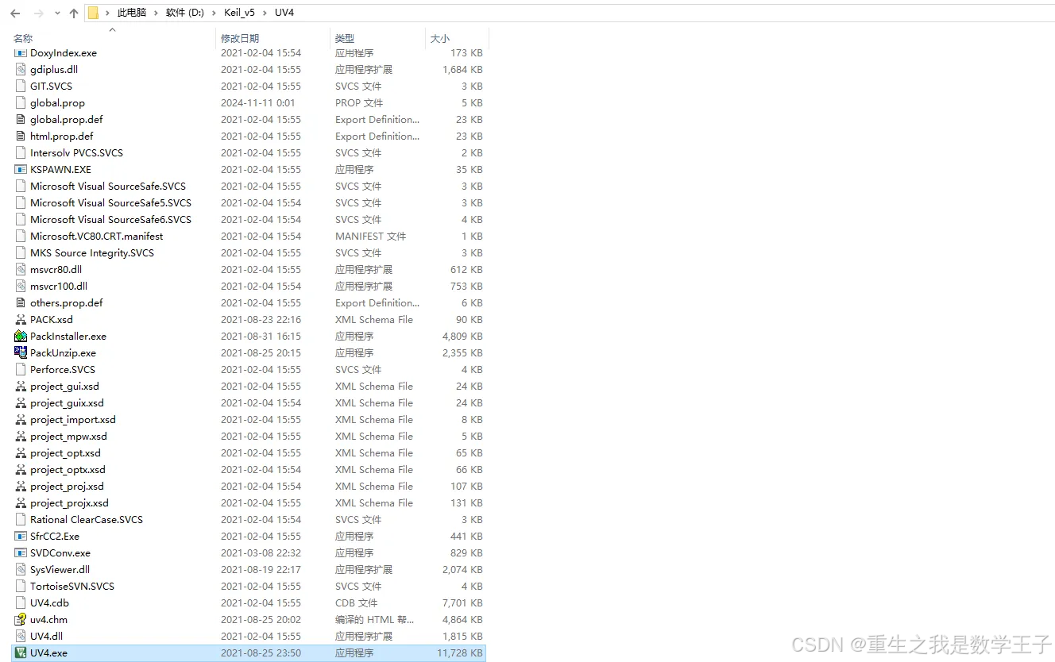
Task: Click the Forward navigation arrow
Action: [x=38, y=13]
